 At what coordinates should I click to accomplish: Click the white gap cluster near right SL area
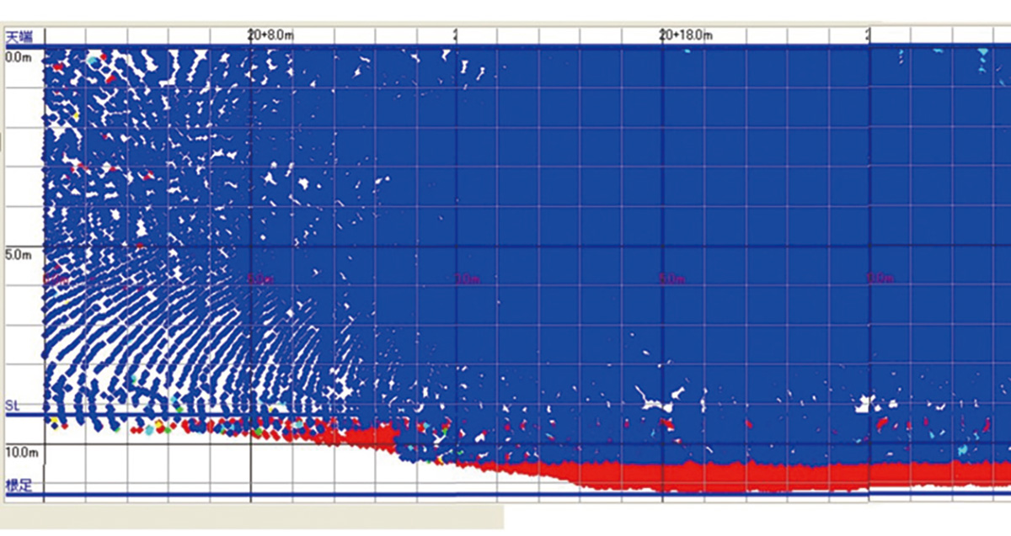[864, 406]
